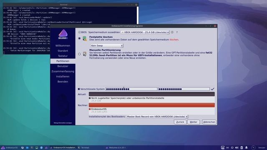Click the Manuelle Partitionierung disk icon
Viewport: 267px width, 150px height.
[x=85, y=54]
